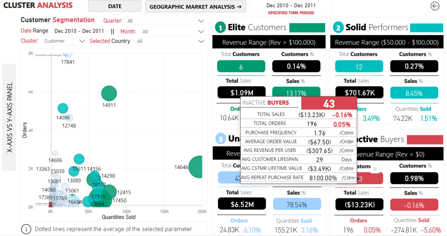Viewport: 447px width, 236px height.
Task: Click the y-axis title Orders
Action: (25, 130)
